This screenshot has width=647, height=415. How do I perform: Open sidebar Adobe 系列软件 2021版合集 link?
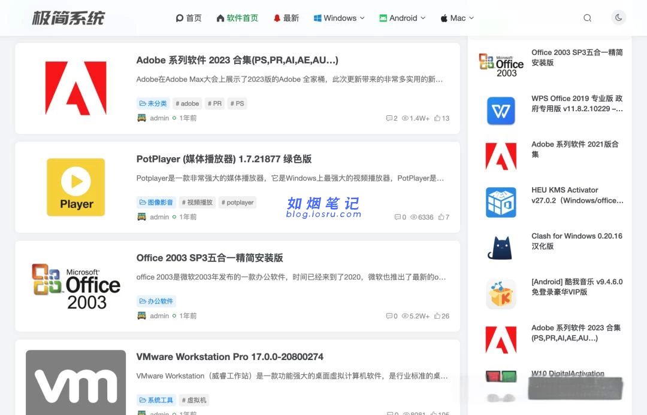click(575, 149)
